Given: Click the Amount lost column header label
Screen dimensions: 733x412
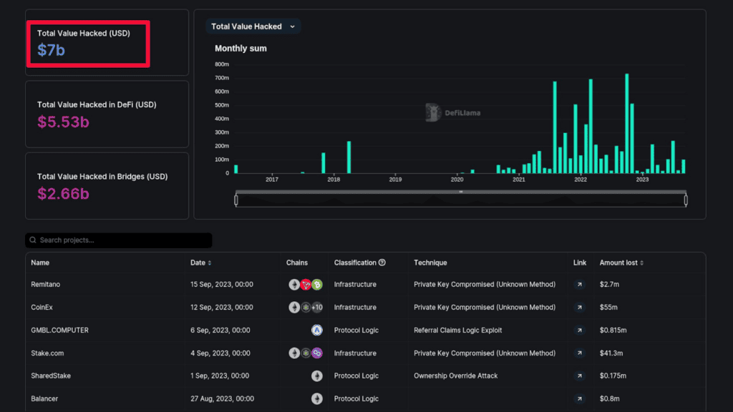Looking at the screenshot, I should point(618,263).
